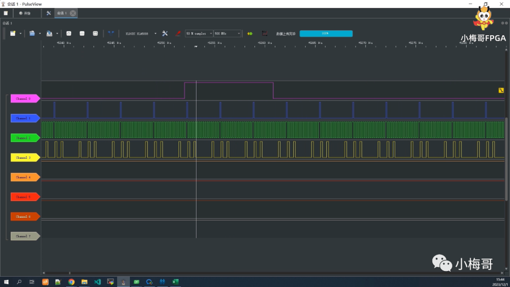Click the Channel 1 blue label
Viewport: 510px width, 287px height.
(x=25, y=118)
